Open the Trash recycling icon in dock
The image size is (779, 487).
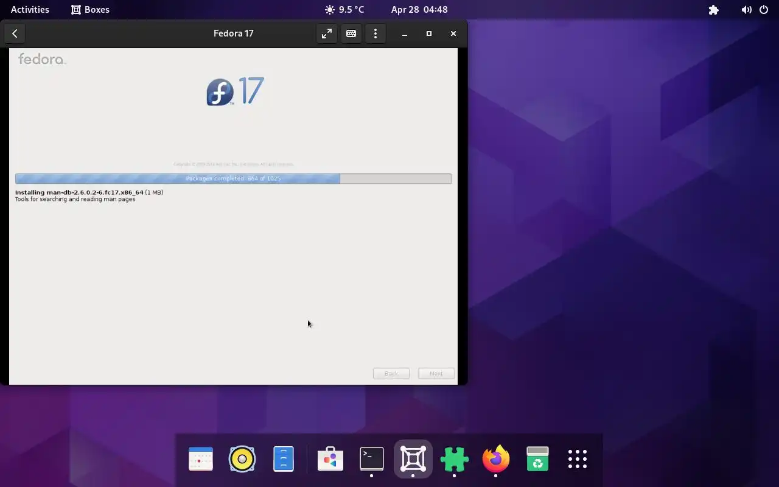coord(537,459)
